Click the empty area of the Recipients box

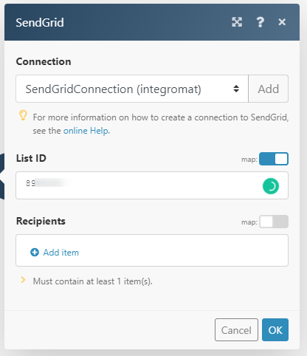coord(182,250)
